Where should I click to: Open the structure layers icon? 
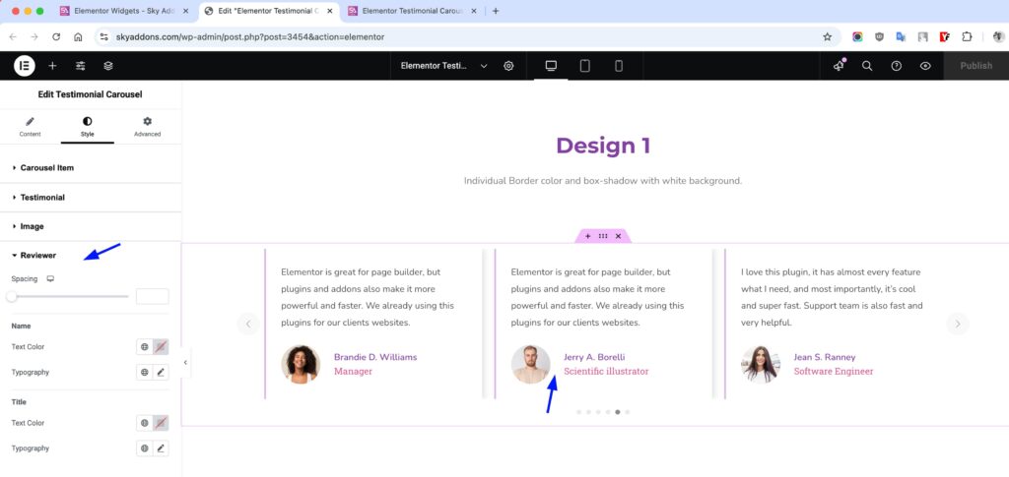[108, 66]
